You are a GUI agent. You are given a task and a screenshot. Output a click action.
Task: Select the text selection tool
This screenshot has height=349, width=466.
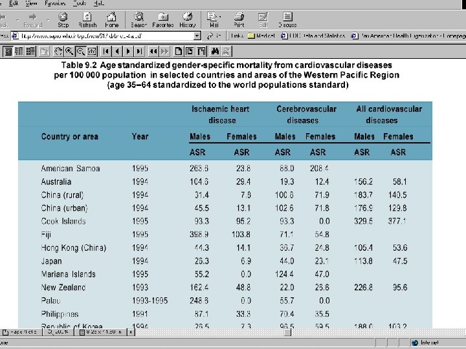coord(92,51)
